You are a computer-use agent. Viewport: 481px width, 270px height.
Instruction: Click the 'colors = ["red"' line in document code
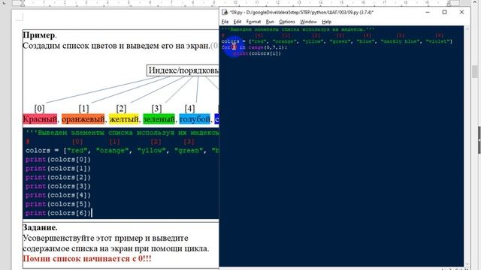click(122, 151)
